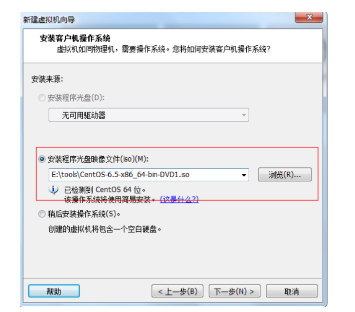The image size is (355, 312).
Task: Select the 安装程序光盘(D) radio option
Action: (41, 98)
